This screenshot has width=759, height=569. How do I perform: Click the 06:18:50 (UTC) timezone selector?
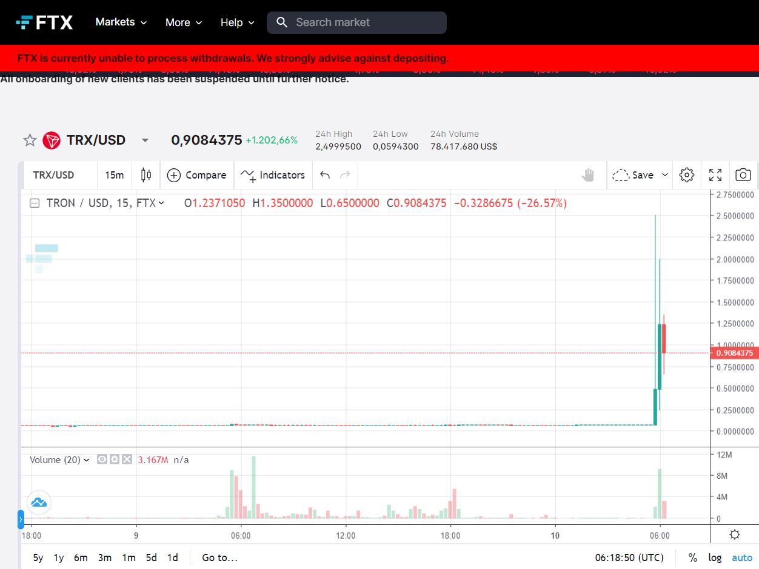click(x=629, y=557)
